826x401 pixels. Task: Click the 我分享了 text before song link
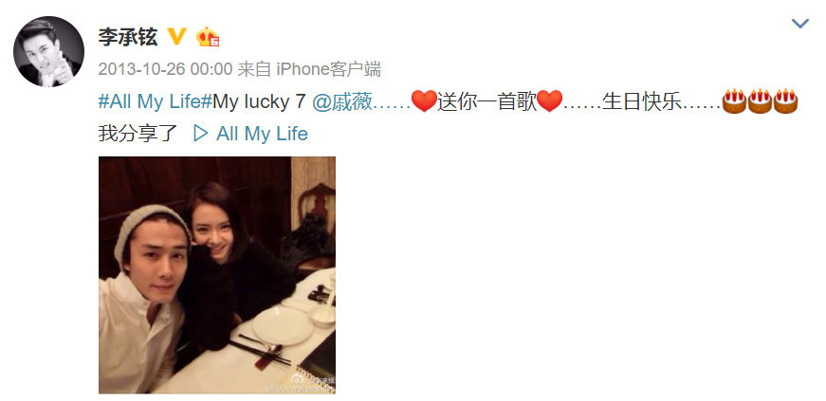(x=138, y=134)
